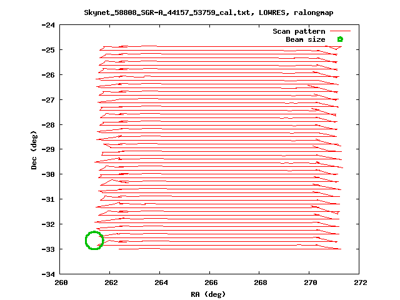Select the 'Beam size' legend label
Screen dimensions: 400x300
click(306, 39)
